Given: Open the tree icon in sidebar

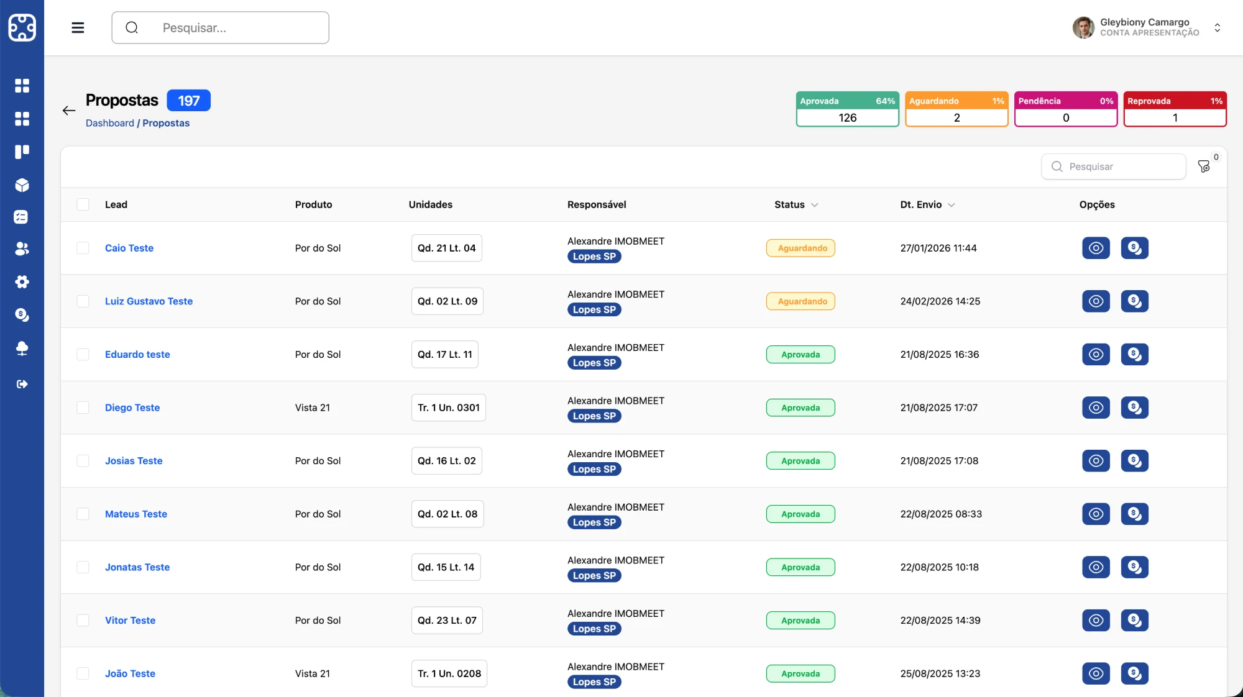Looking at the screenshot, I should point(22,348).
